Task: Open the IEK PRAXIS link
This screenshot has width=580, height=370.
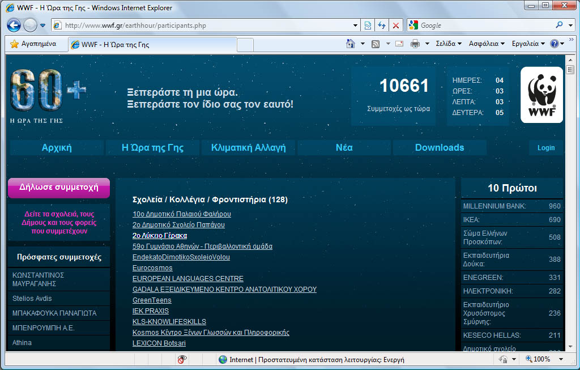Action: [151, 311]
